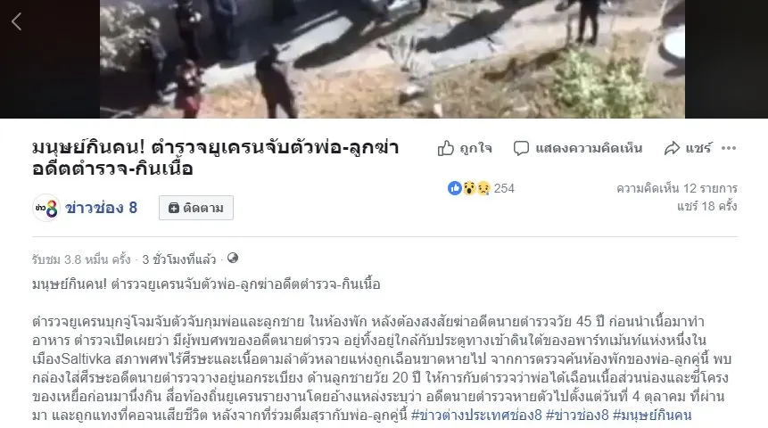
Task: Click the share arrow icon
Action: (672, 148)
